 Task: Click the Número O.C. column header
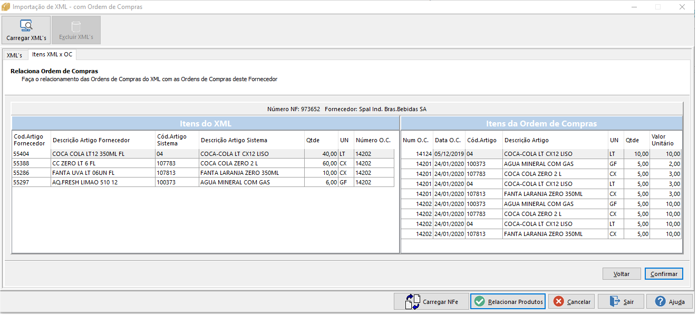click(374, 140)
